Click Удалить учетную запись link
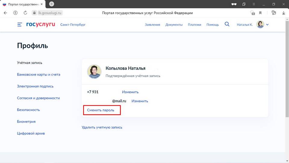 tap(102, 127)
